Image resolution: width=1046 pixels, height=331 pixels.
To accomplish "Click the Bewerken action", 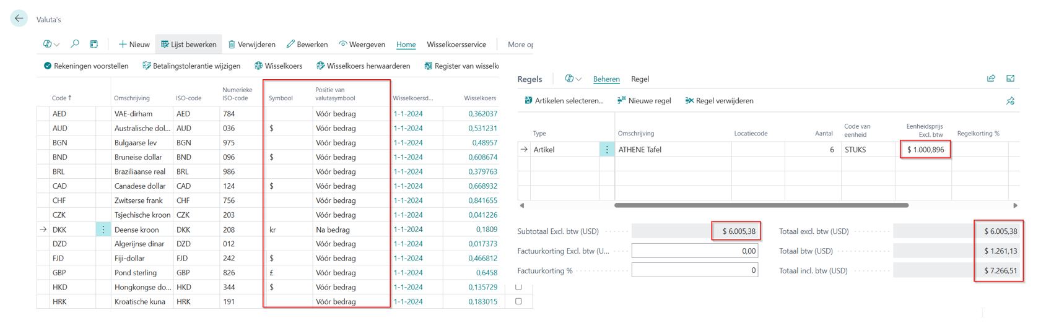I will pos(307,44).
